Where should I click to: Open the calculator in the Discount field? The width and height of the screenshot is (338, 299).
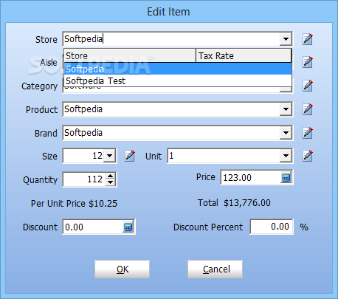pyautogui.click(x=128, y=227)
